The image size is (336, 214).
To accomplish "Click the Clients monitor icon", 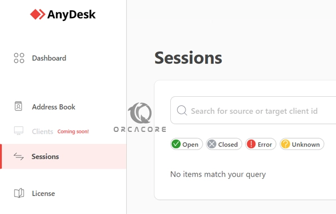I will click(19, 131).
